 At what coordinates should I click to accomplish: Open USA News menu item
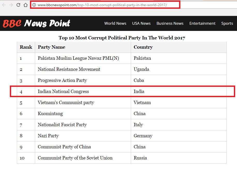point(141,23)
